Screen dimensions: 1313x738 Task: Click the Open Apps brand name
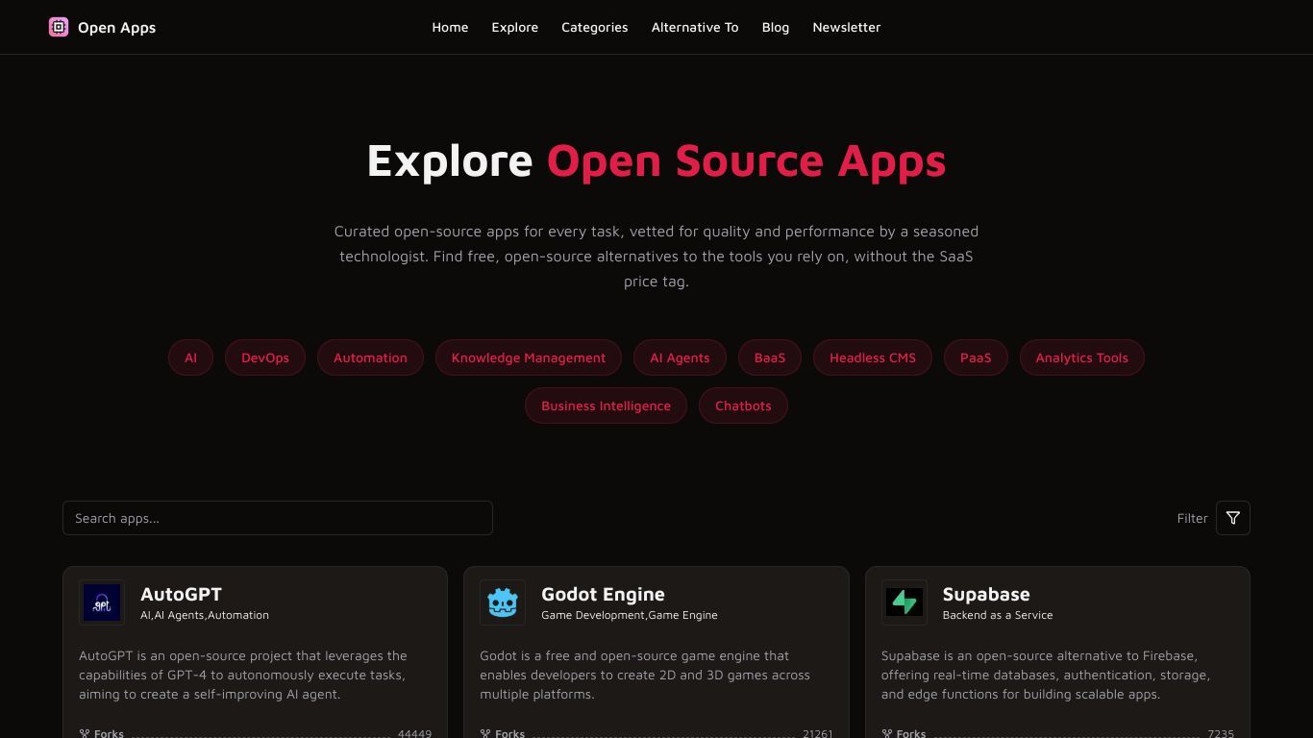point(116,27)
